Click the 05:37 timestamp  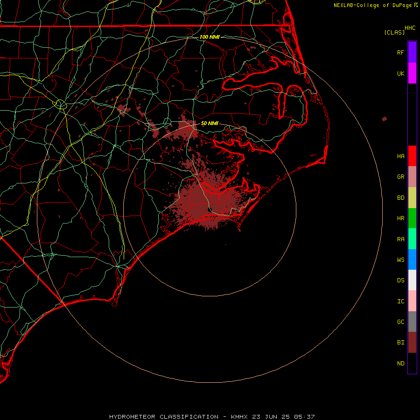click(x=304, y=417)
